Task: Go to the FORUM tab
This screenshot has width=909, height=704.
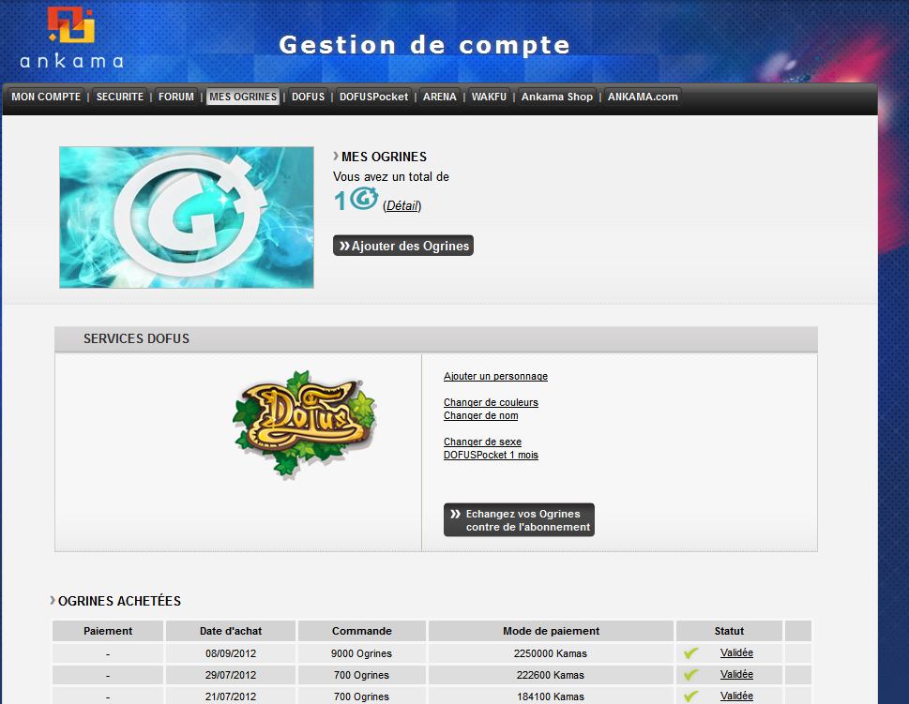Action: [x=176, y=97]
